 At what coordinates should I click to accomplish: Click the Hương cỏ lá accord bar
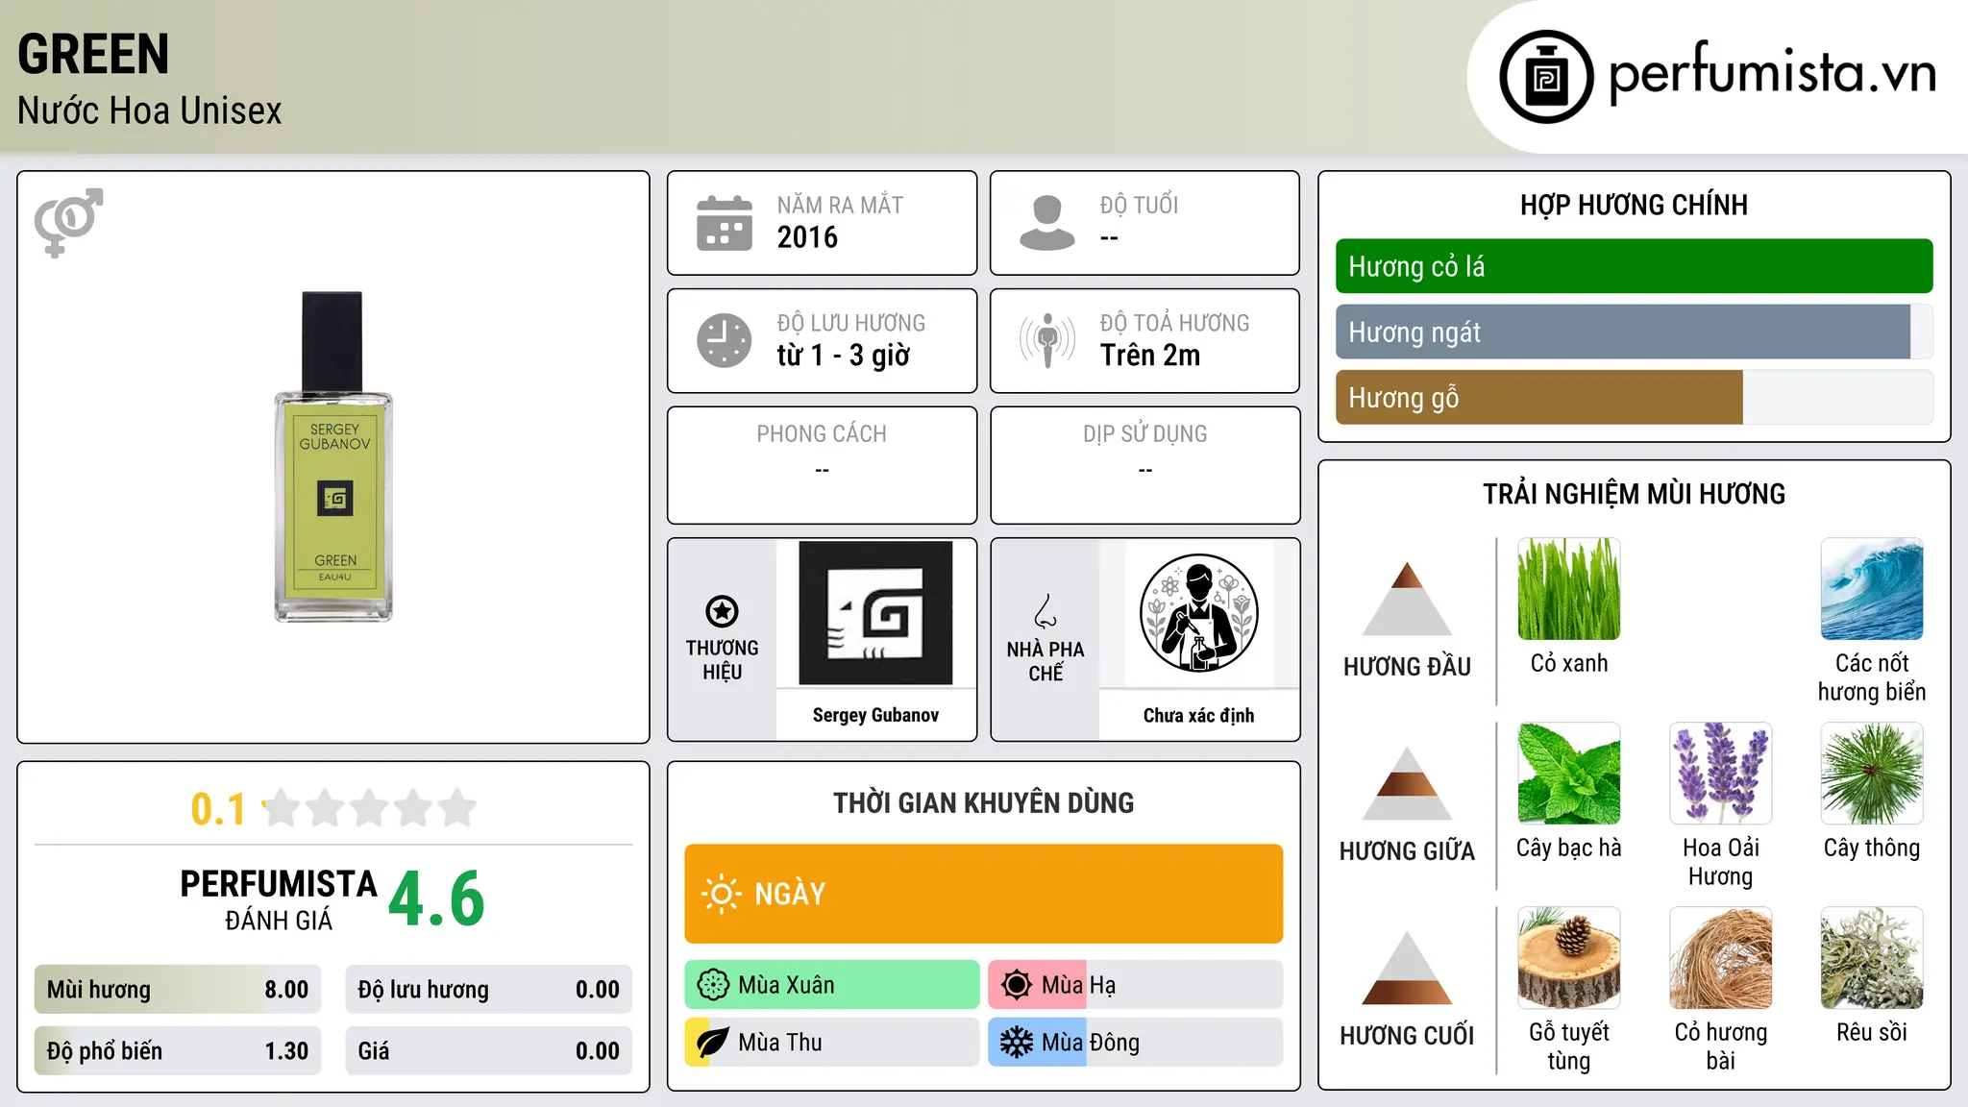(x=1634, y=266)
